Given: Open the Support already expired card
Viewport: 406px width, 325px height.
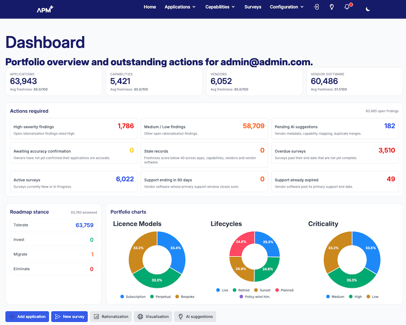Looking at the screenshot, I should 335,182.
